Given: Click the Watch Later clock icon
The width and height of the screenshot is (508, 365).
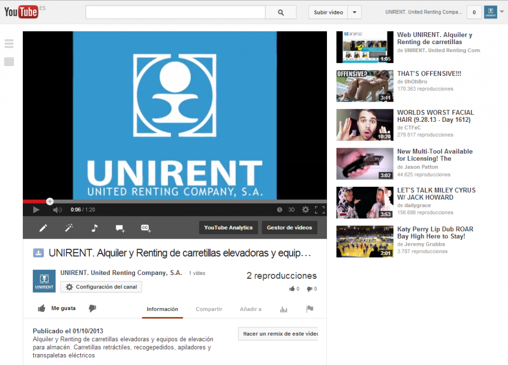Looking at the screenshot, I should tap(279, 210).
